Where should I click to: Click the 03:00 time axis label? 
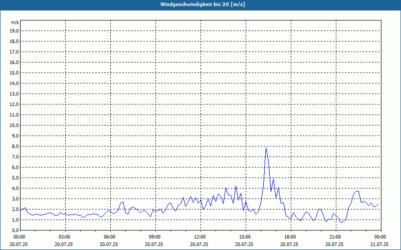66,237
